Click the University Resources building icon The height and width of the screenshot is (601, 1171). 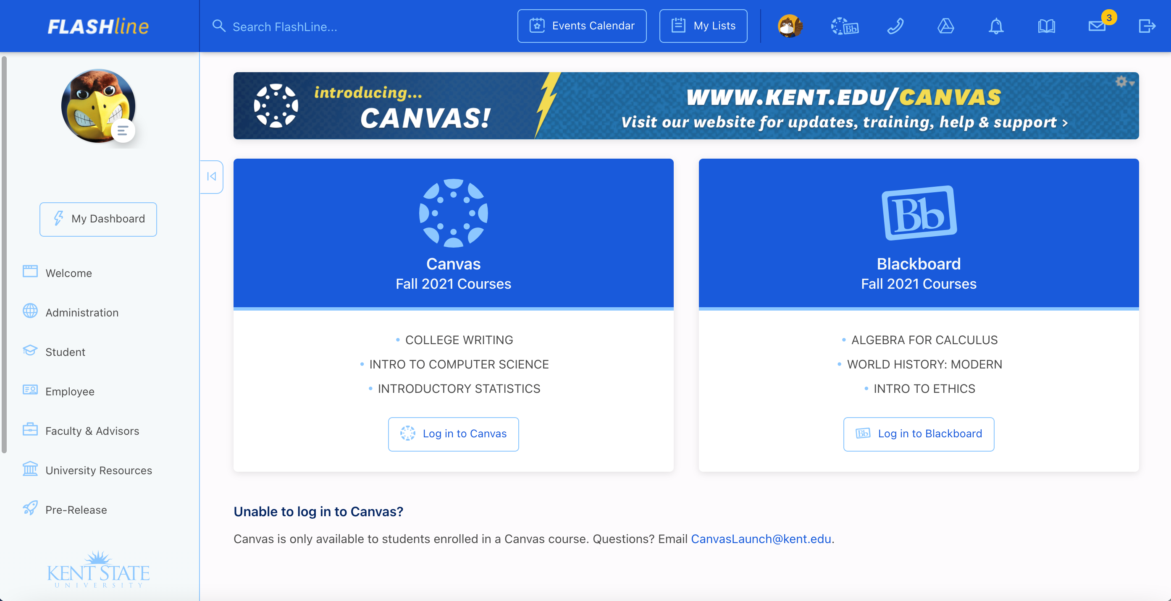pos(30,468)
